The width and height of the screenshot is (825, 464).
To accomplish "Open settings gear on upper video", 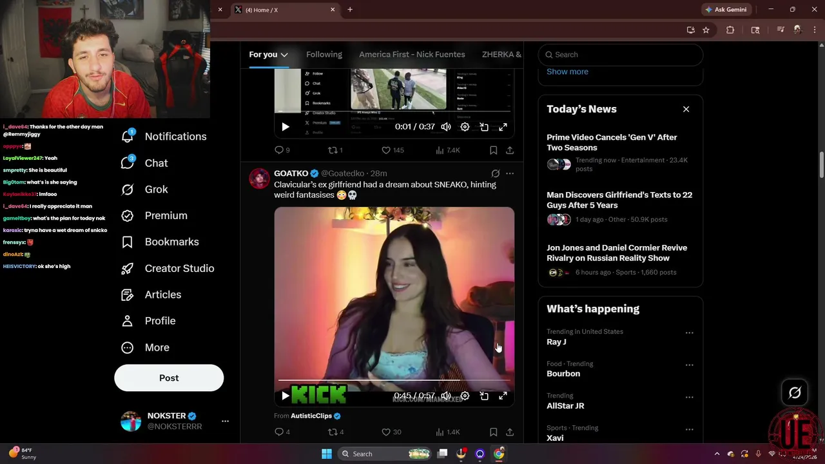I will pyautogui.click(x=465, y=127).
